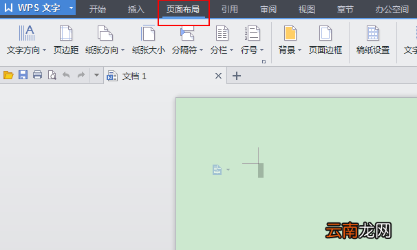
Task: Open 纸张大小 paper size options
Action: click(149, 40)
